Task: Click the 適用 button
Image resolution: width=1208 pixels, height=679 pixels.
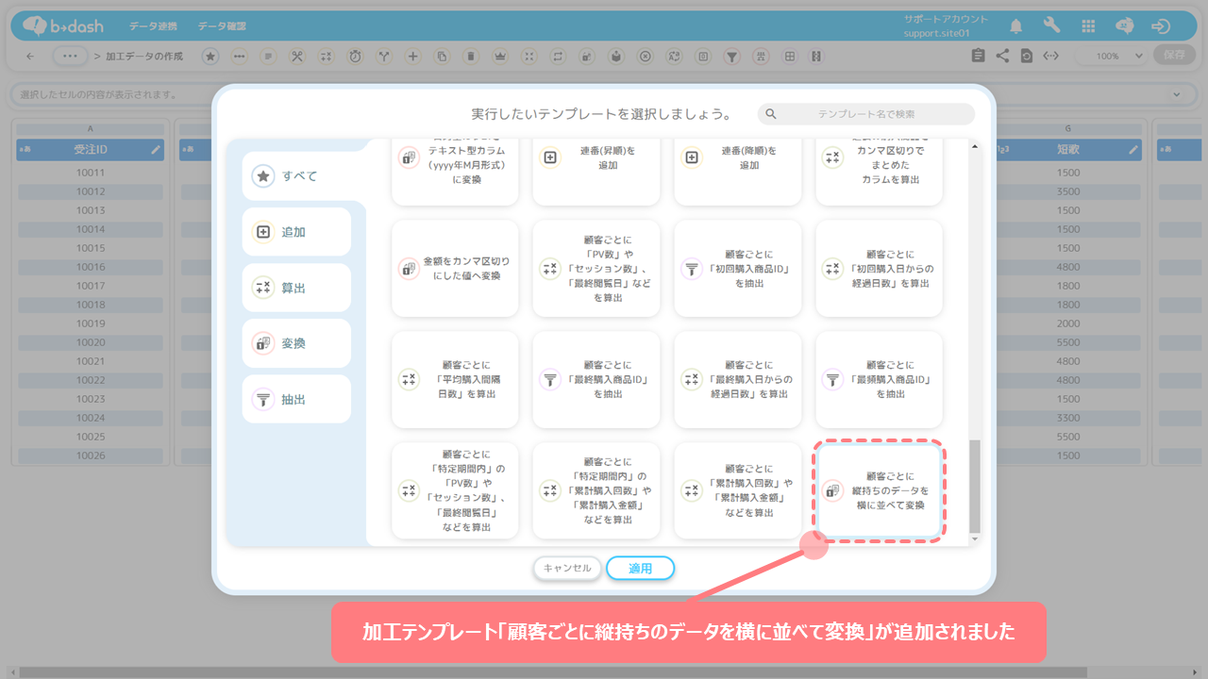Action: pos(641,568)
